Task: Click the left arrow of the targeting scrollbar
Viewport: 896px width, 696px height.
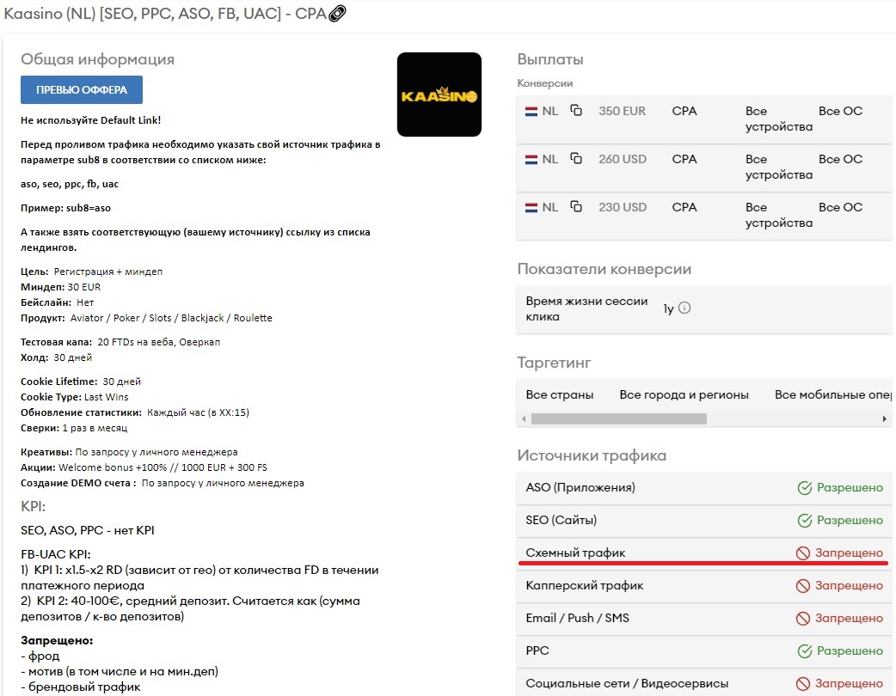Action: click(x=524, y=419)
